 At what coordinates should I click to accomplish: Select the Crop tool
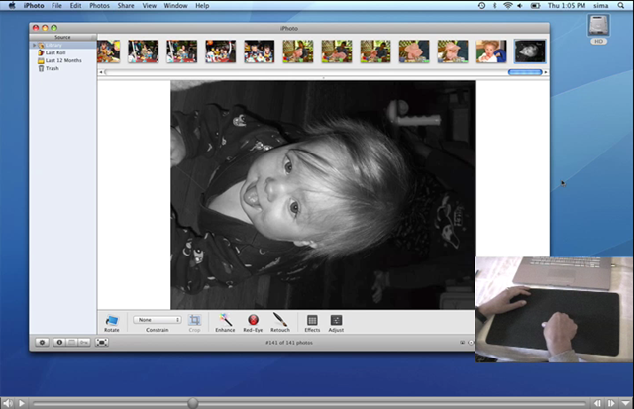[195, 320]
